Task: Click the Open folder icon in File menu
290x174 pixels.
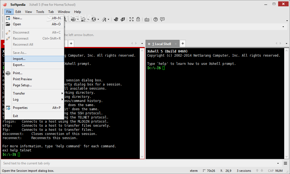Action: click(x=8, y=24)
